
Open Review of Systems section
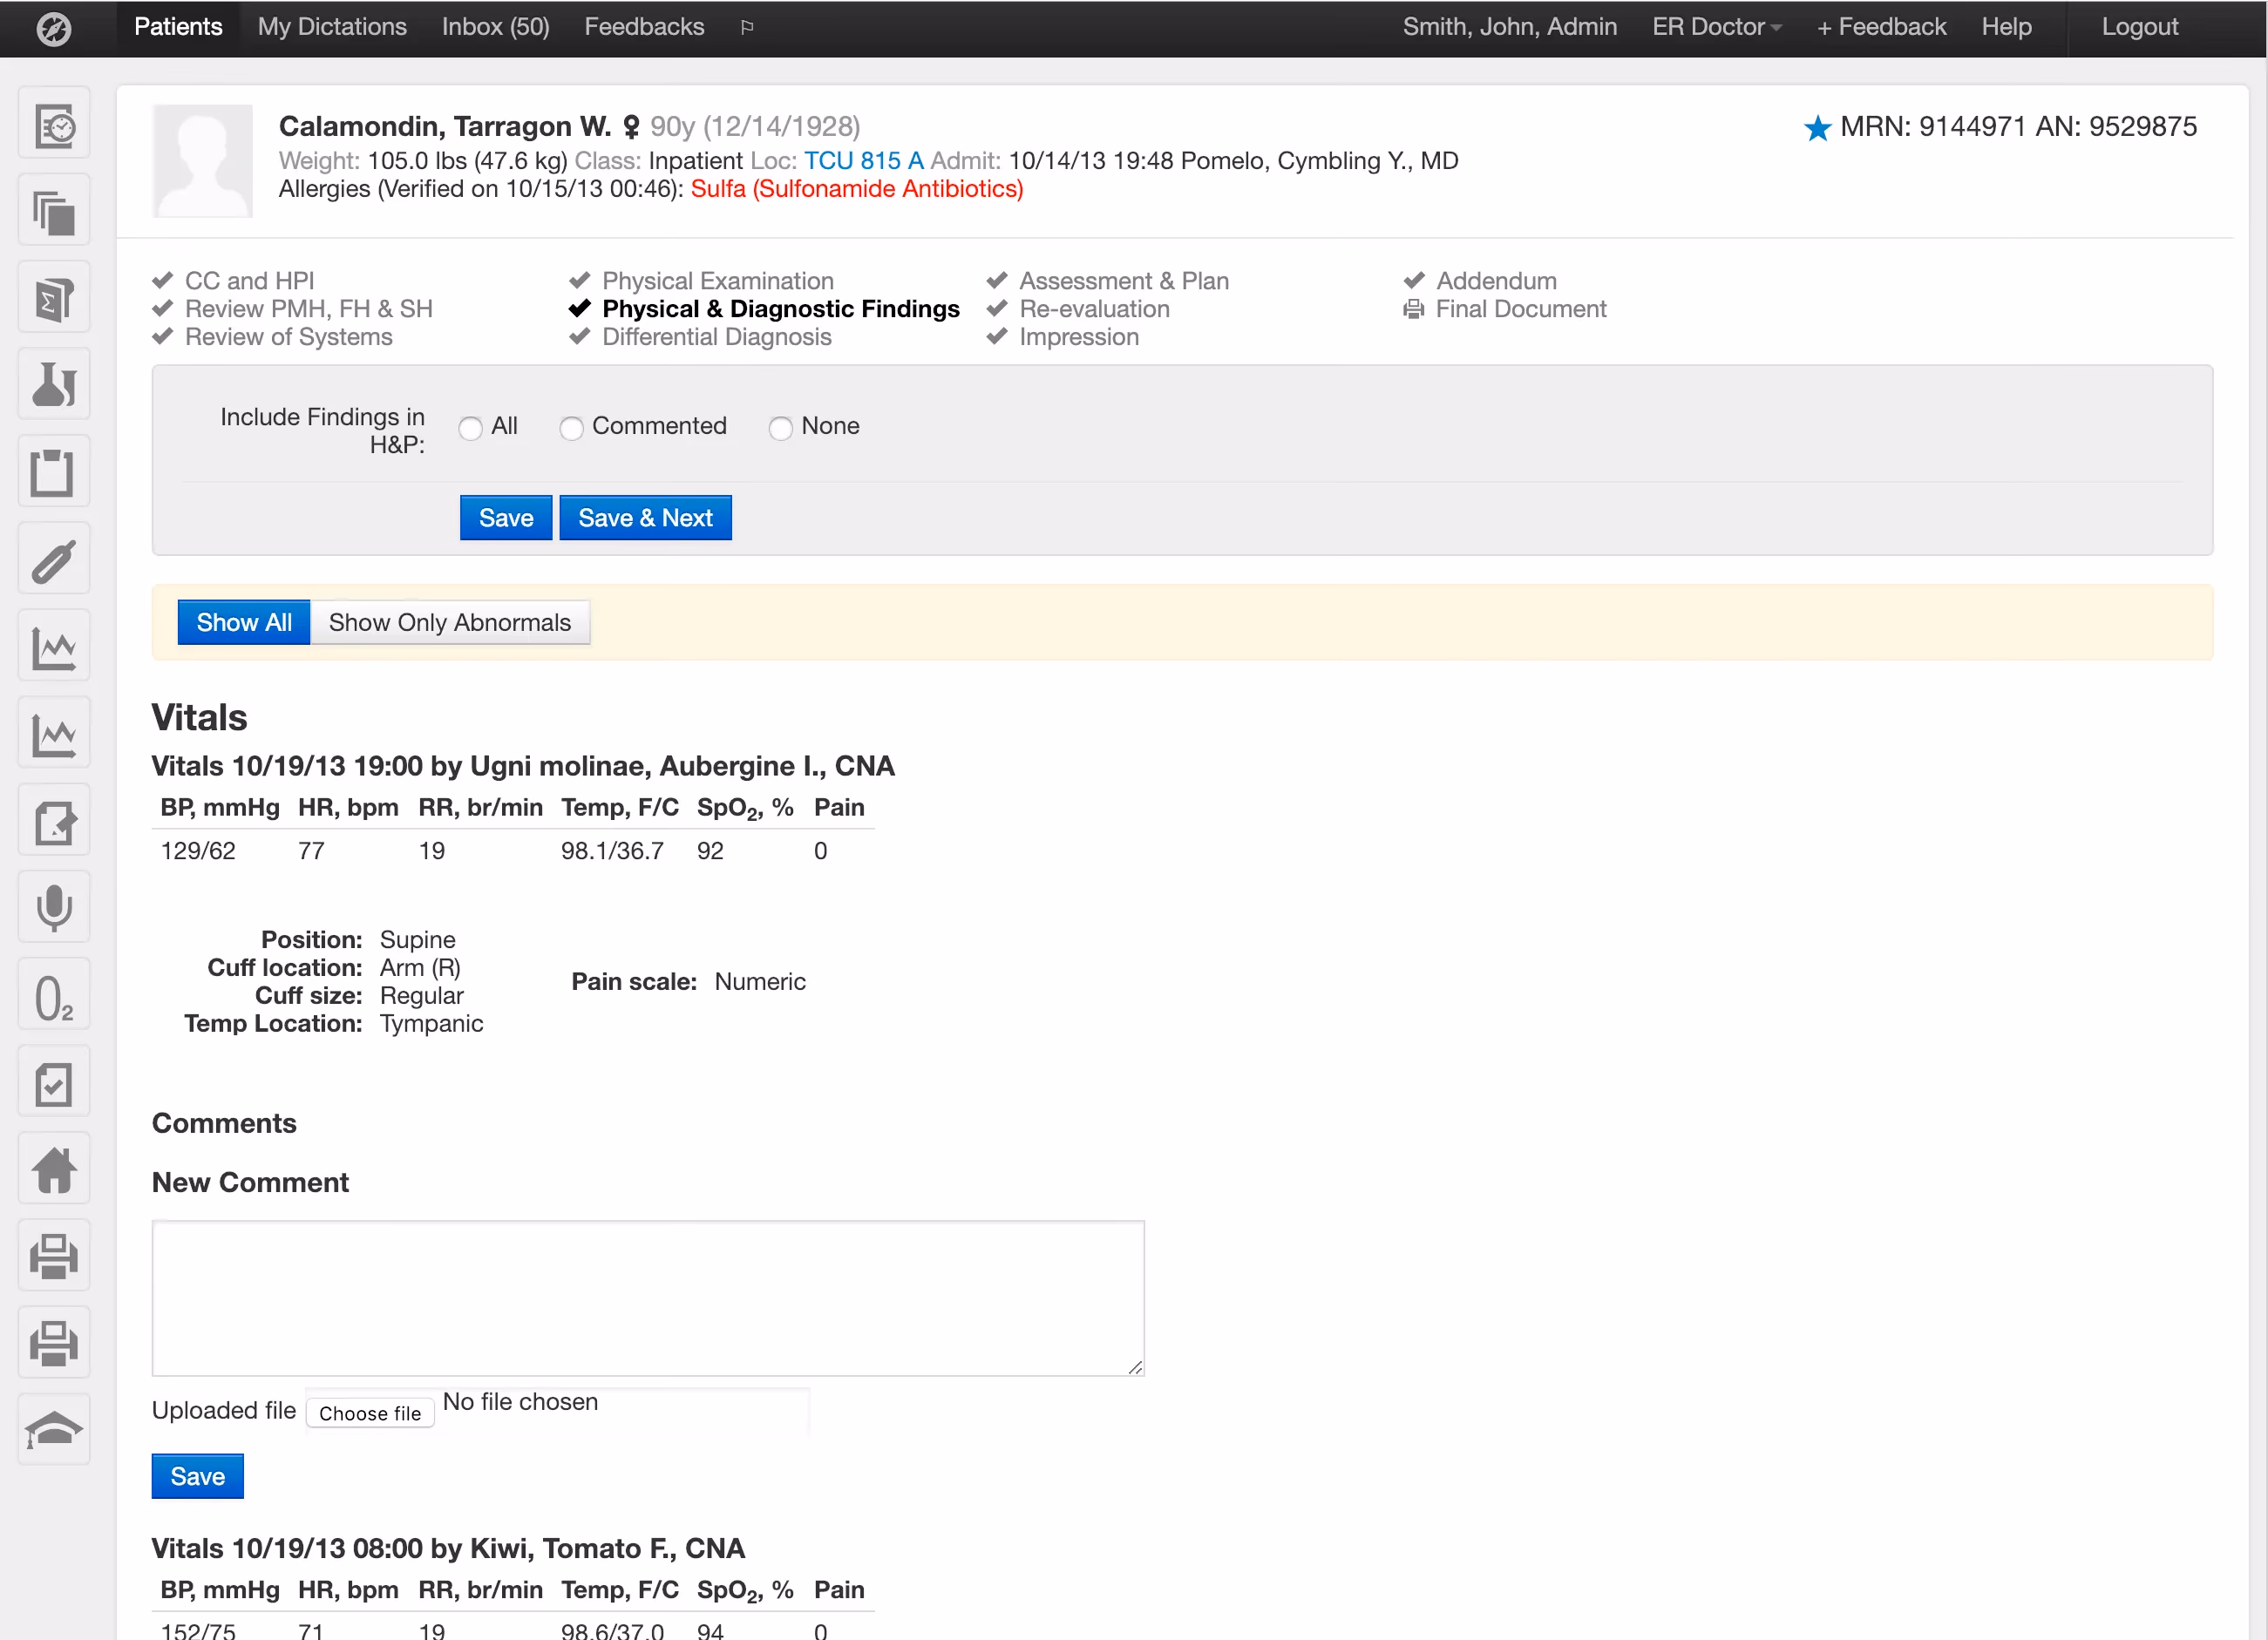289,337
